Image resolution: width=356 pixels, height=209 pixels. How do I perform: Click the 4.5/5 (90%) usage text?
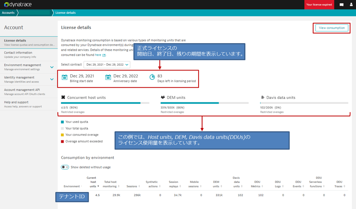(69, 108)
